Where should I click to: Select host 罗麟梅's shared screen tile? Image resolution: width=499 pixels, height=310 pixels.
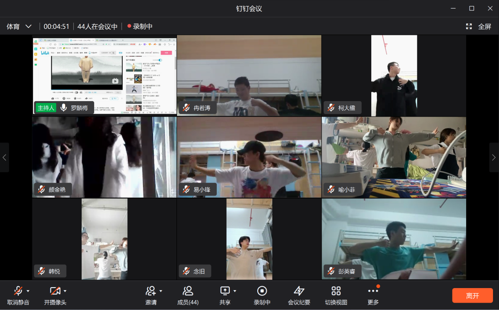104,75
